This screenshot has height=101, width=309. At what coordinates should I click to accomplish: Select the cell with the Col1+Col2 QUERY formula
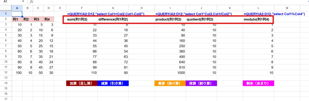coord(82,14)
